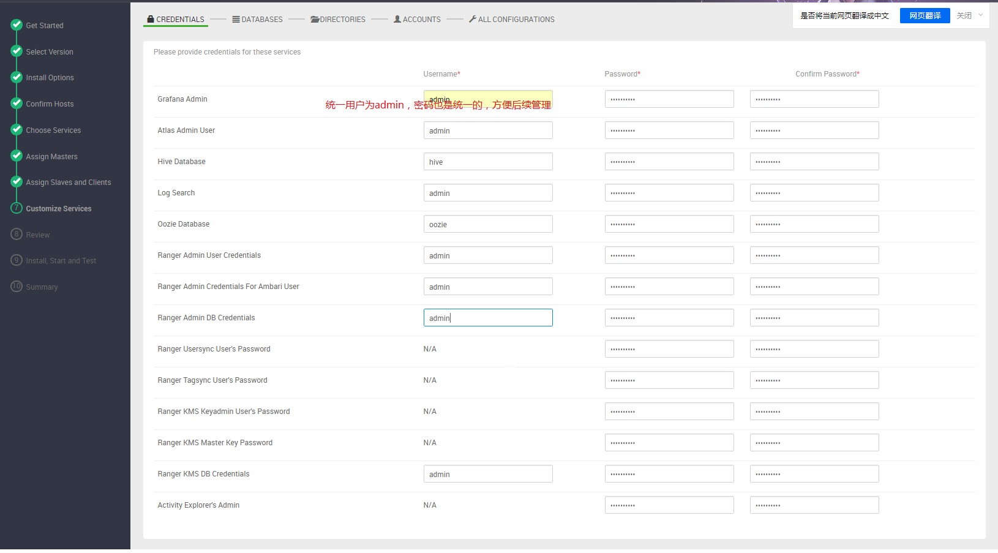Click the blue 网页翻译 translate button

coord(925,16)
